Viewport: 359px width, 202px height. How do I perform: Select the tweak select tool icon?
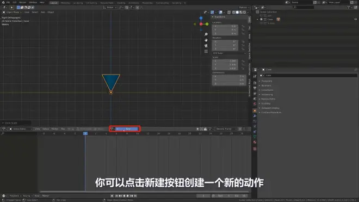[11, 8]
